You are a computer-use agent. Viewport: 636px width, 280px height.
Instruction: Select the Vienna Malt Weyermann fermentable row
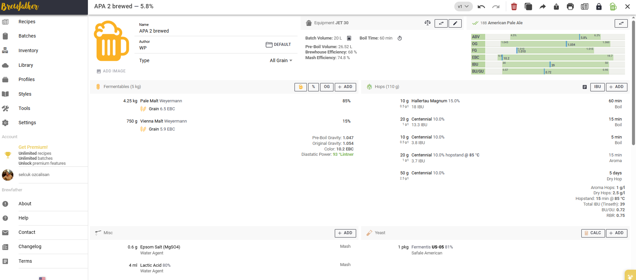(x=224, y=125)
